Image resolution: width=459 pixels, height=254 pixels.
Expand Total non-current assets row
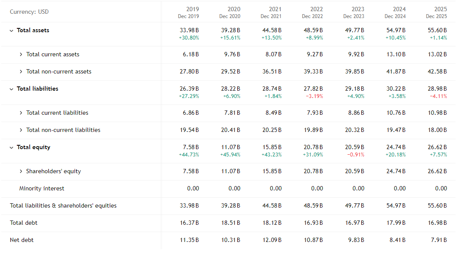[x=21, y=72]
